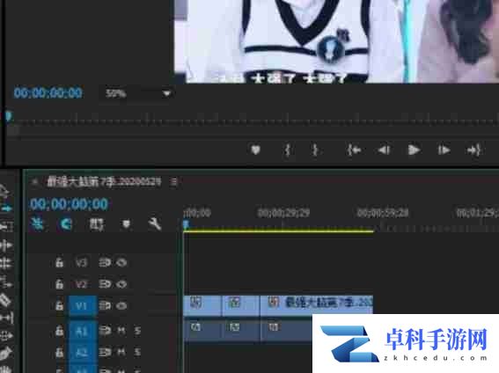The image size is (499, 373).
Task: Toggle insert sequences as nests icon
Action: point(38,224)
